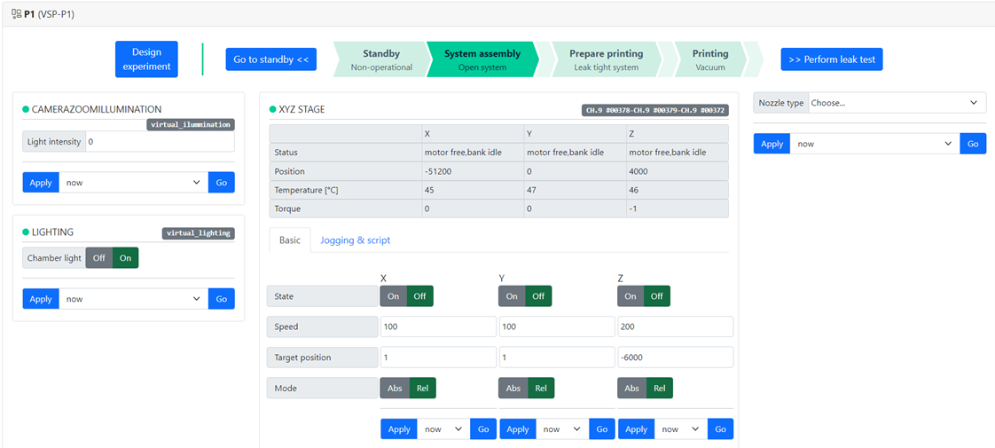995x448 pixels.
Task: Click the green status dot beside CAMERAZOOMILLUMINATION
Action: (x=26, y=109)
